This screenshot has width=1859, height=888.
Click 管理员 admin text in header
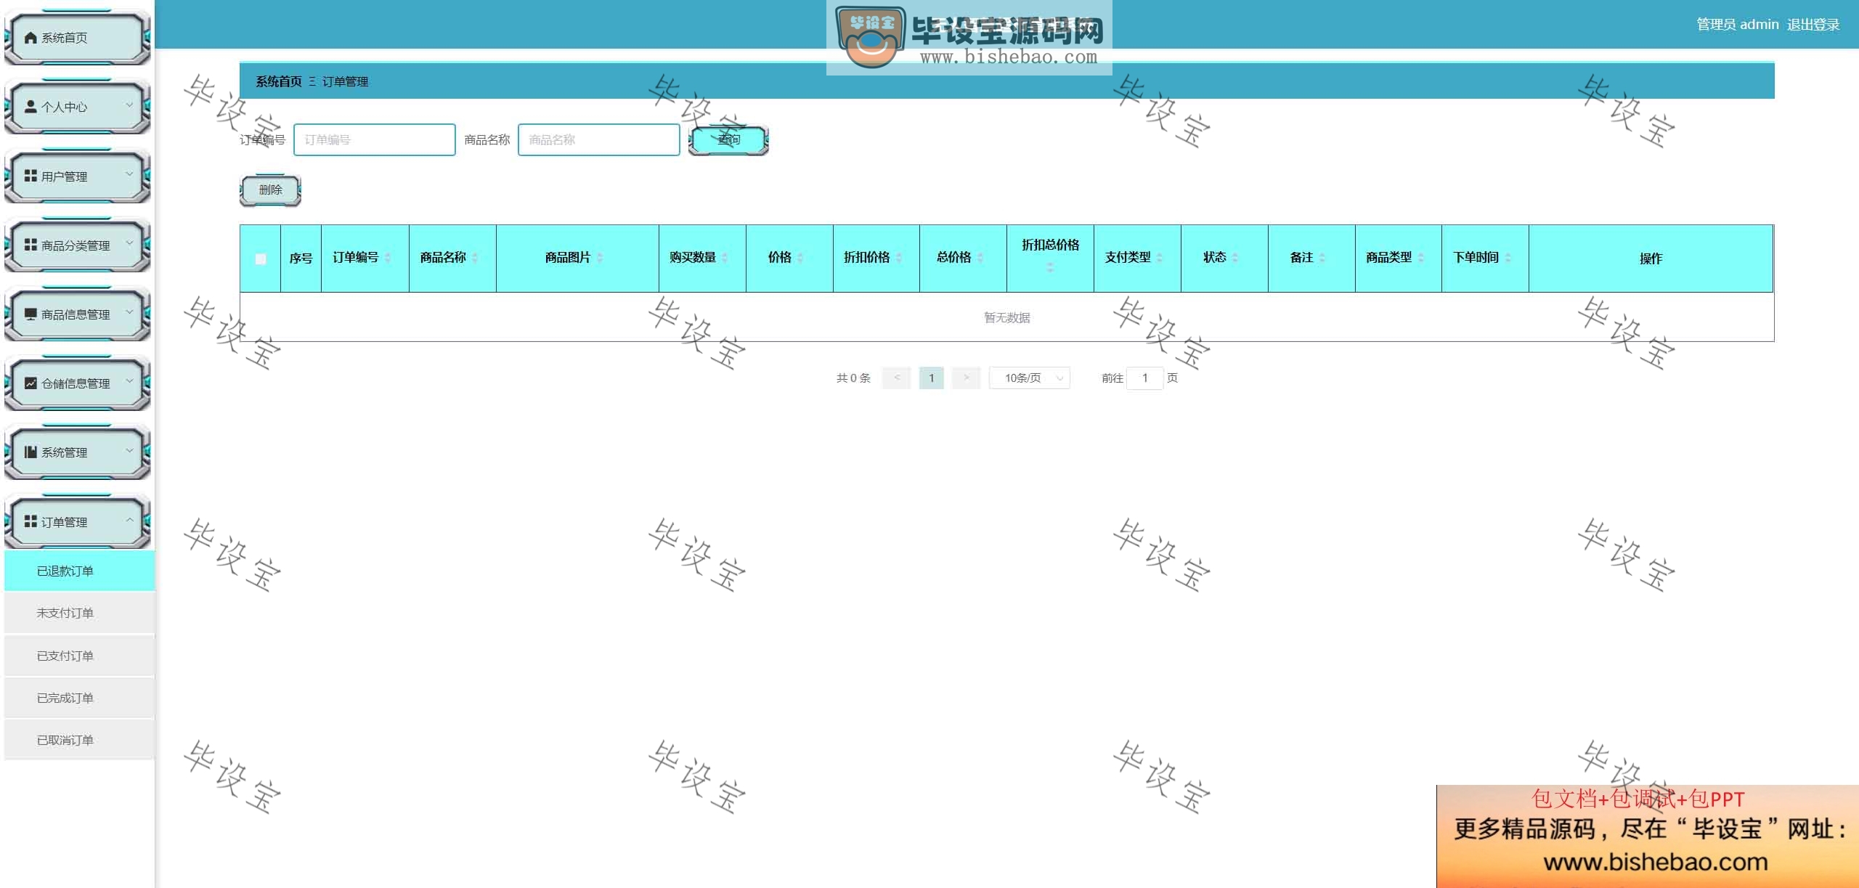1738,25
